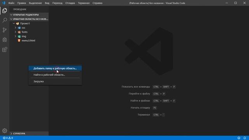Click the Начать отладку hint text
The width and height of the screenshot is (249, 140).
pos(140,108)
